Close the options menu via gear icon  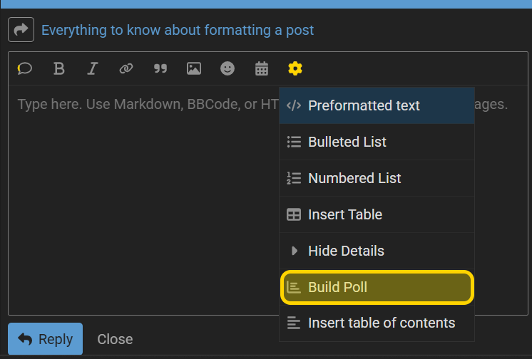coord(295,68)
